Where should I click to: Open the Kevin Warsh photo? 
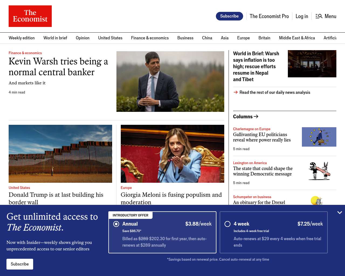pyautogui.click(x=170, y=81)
